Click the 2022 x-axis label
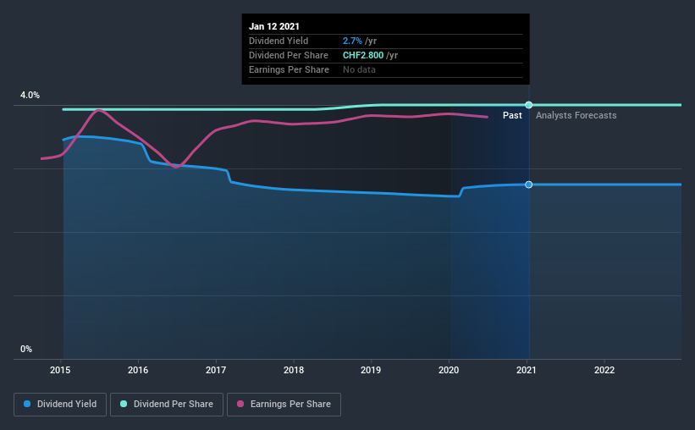 point(604,370)
